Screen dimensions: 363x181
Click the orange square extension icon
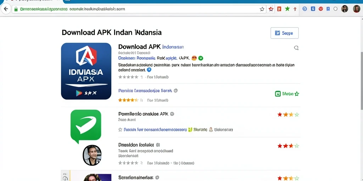tap(279, 9)
